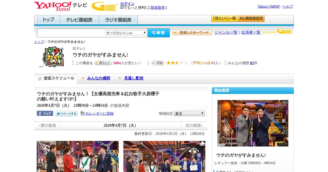Select the 放送スケジュール tab
The width and height of the screenshot is (328, 172).
tap(55, 78)
